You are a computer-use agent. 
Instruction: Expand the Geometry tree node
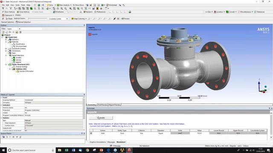[6, 40]
